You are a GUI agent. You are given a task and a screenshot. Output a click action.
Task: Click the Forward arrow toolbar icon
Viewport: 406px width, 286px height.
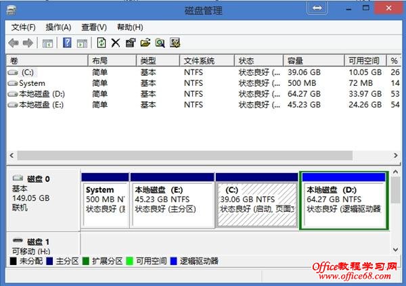[x=28, y=43]
